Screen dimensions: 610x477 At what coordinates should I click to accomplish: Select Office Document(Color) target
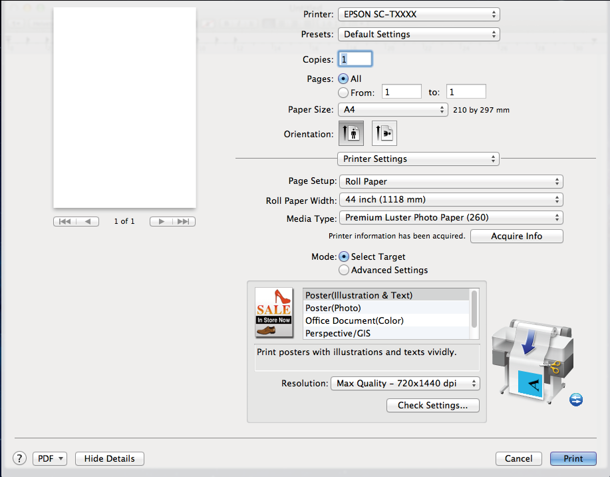pyautogui.click(x=386, y=320)
